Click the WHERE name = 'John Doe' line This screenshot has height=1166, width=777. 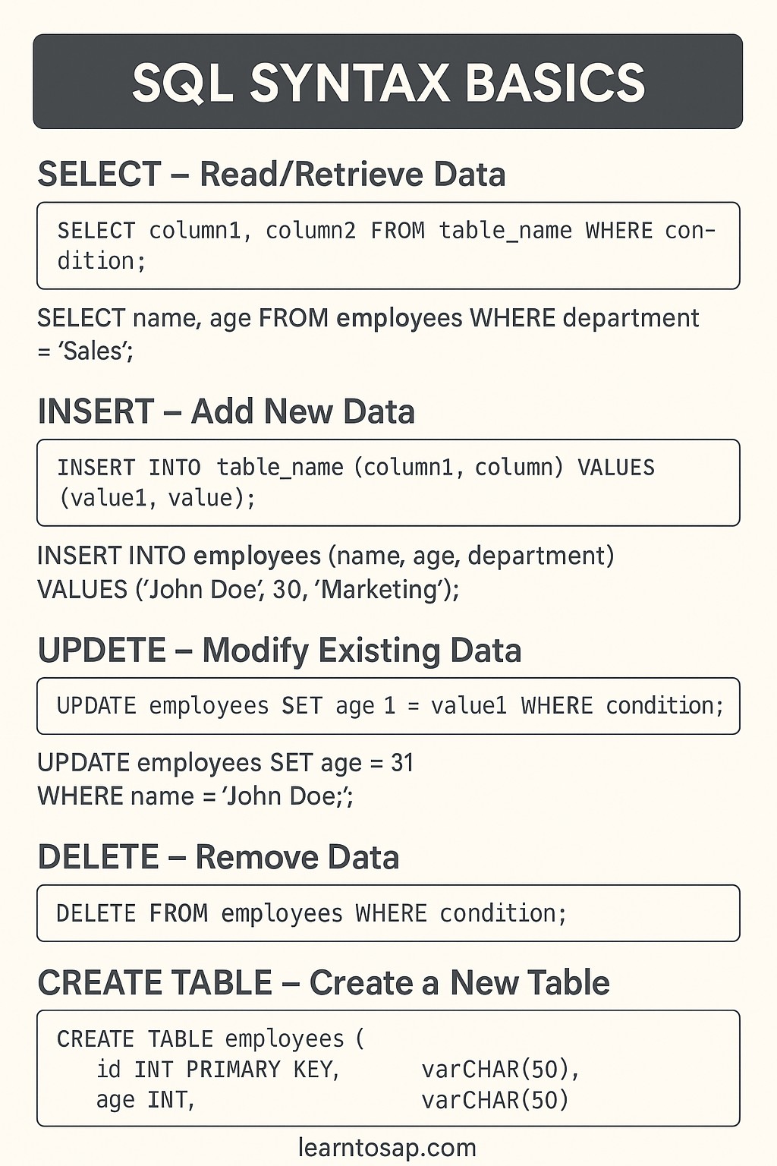(196, 796)
